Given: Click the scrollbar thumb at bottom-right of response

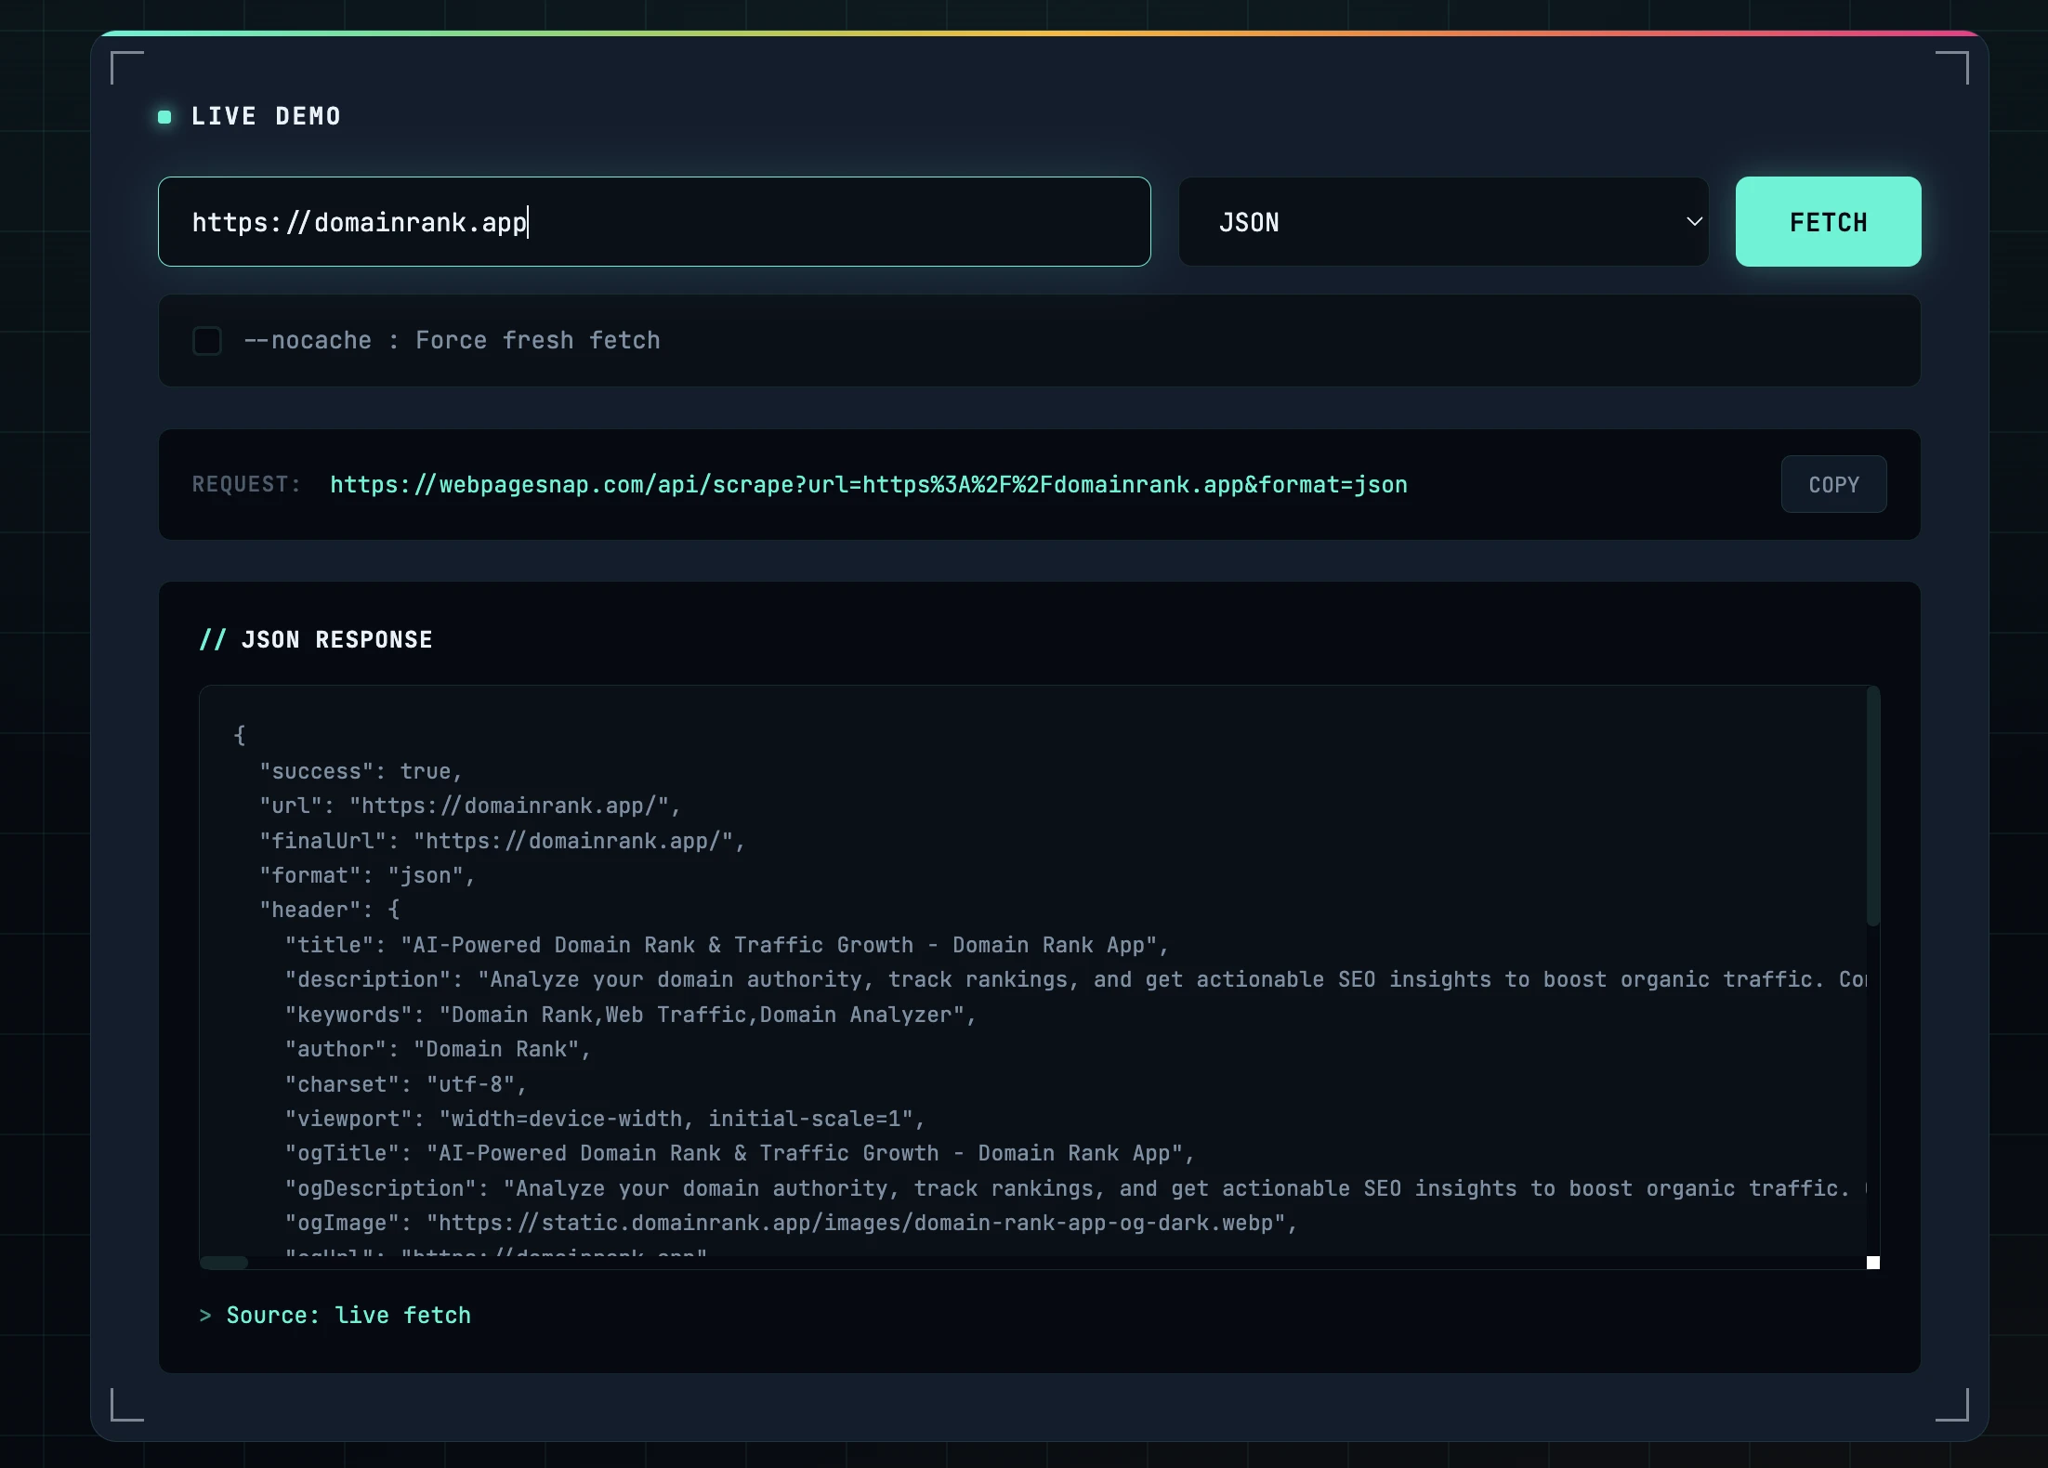Looking at the screenshot, I should click(1873, 1263).
